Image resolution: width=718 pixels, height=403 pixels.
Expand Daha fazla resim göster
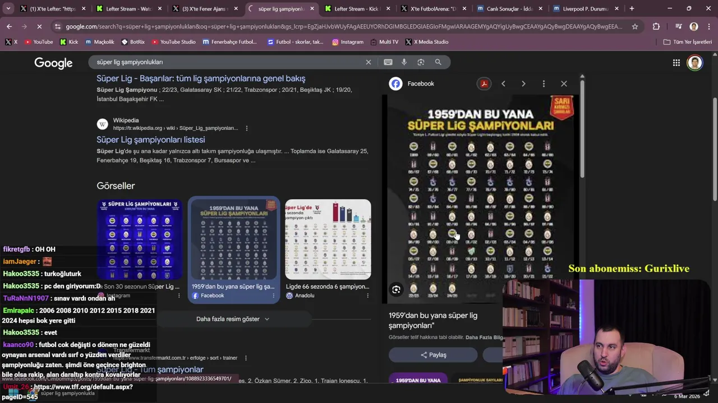tap(233, 319)
